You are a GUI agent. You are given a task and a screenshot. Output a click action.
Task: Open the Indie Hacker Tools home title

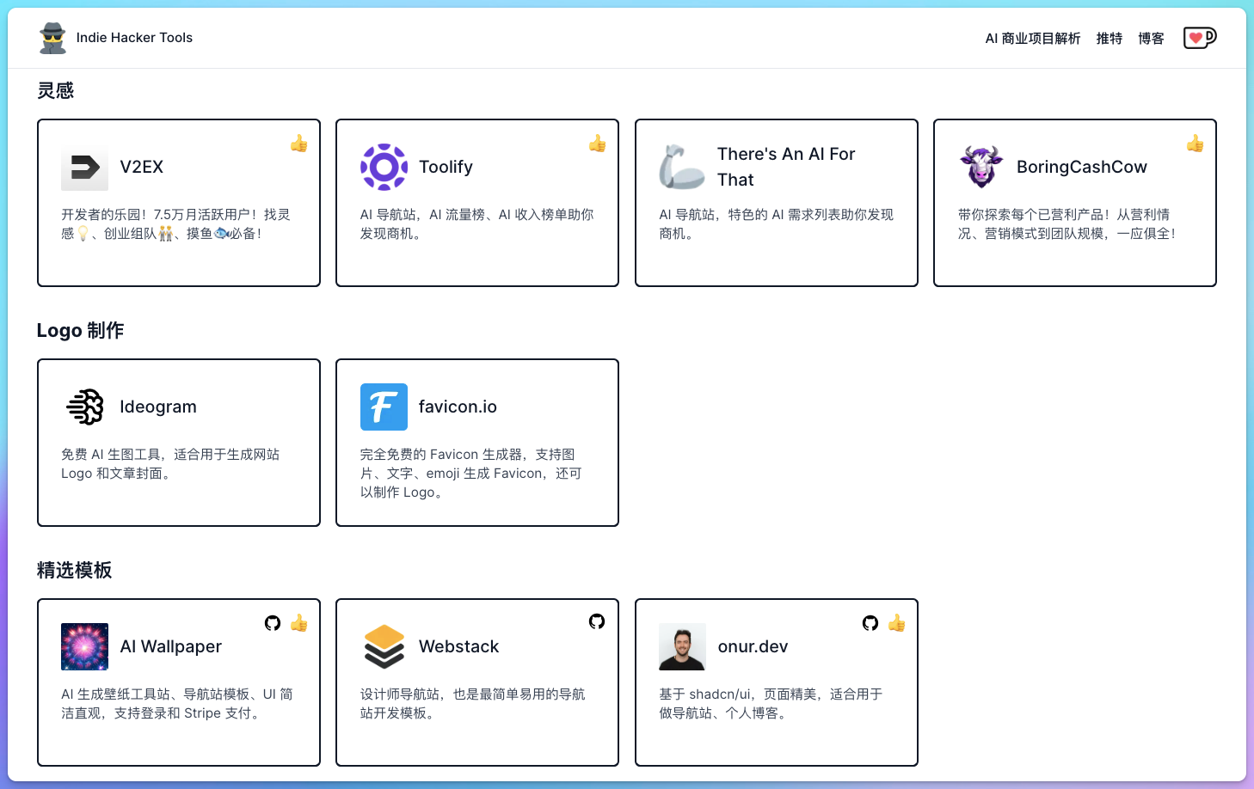[x=134, y=38]
